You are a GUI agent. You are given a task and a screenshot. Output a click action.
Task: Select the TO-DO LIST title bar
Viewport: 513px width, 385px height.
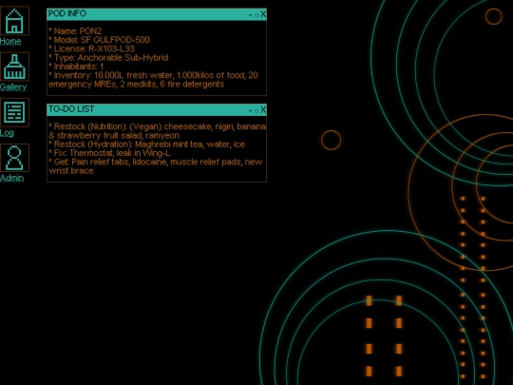(x=157, y=109)
